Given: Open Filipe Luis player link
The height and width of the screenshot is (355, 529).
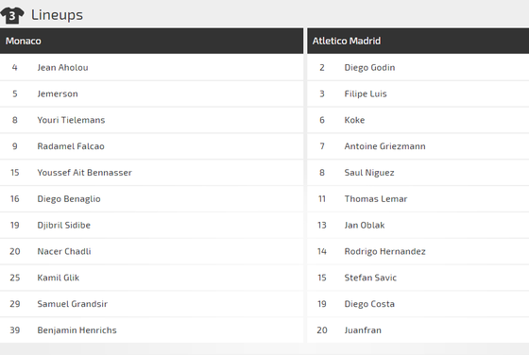Looking at the screenshot, I should tap(366, 93).
